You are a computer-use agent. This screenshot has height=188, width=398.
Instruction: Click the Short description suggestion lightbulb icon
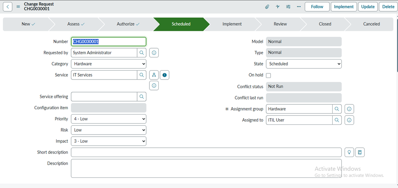[349, 152]
